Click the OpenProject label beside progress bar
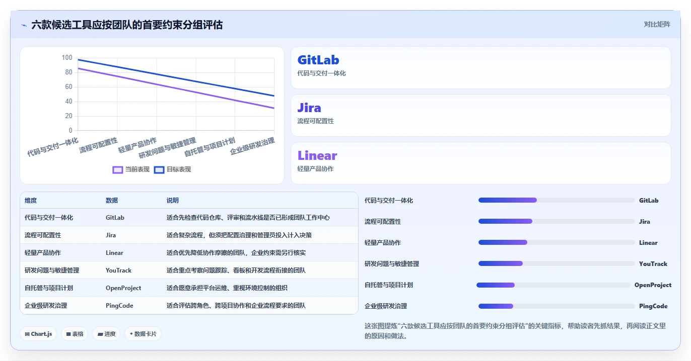 [x=653, y=285]
